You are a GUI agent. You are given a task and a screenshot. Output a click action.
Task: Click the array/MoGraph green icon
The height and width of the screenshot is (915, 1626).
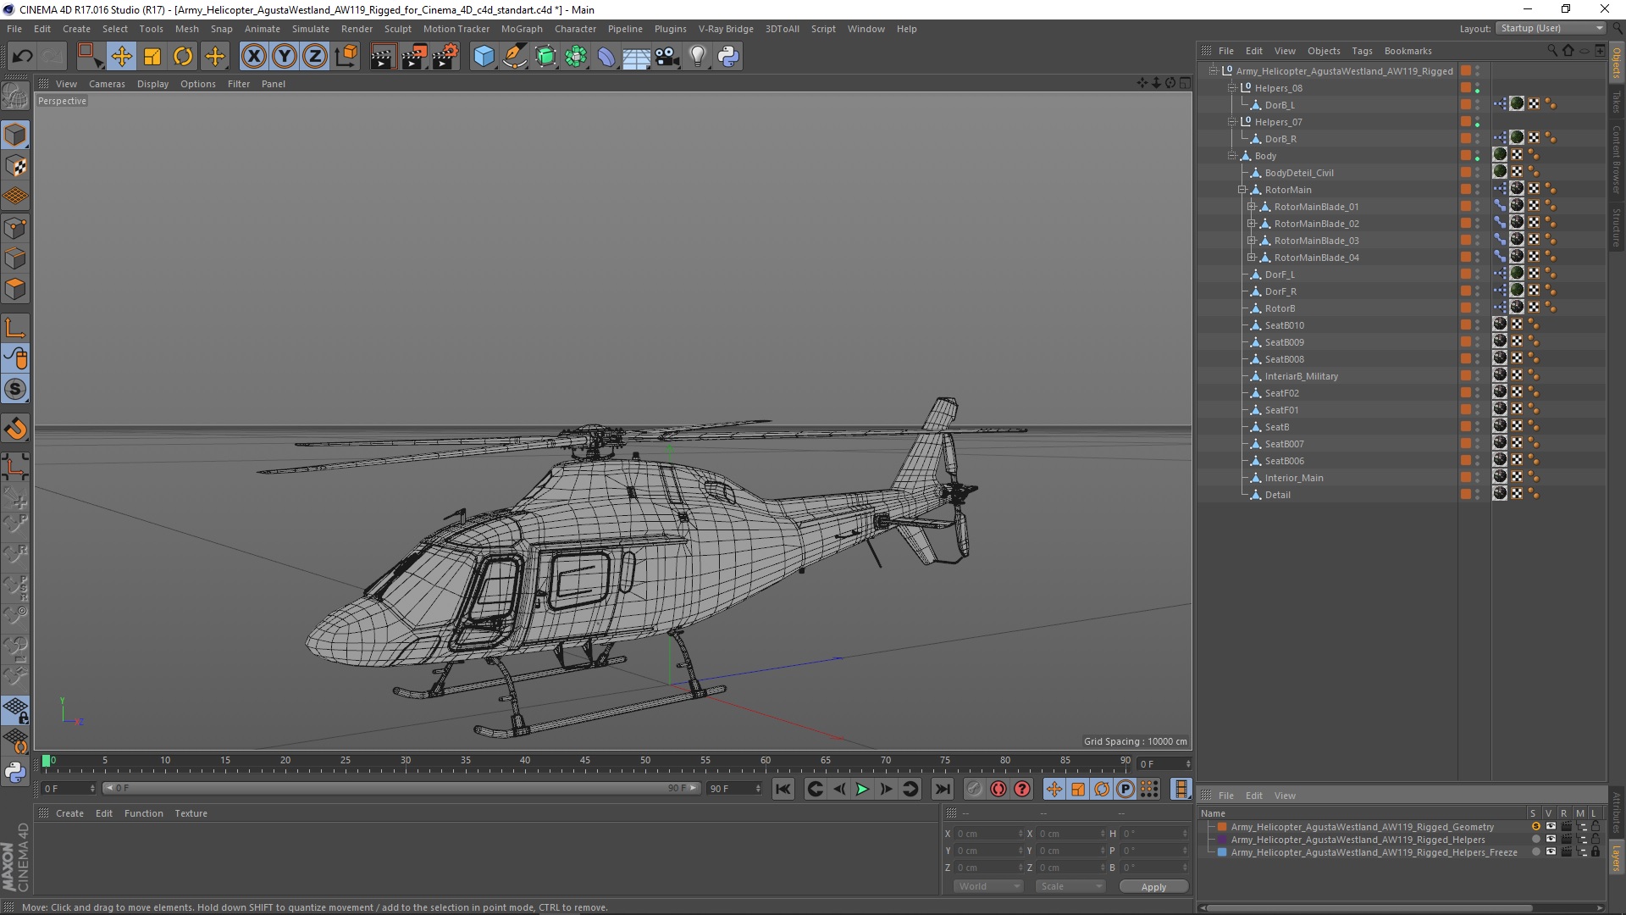(x=576, y=57)
